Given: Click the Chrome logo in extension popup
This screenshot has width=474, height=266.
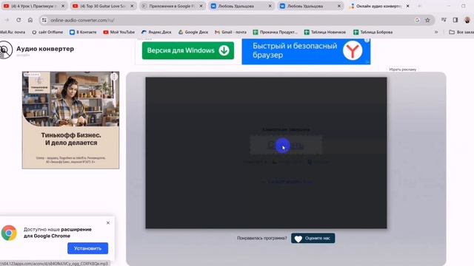Looking at the screenshot, I should coord(9,233).
